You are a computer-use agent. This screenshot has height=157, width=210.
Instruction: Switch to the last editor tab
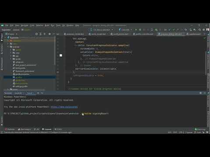pos(194,34)
